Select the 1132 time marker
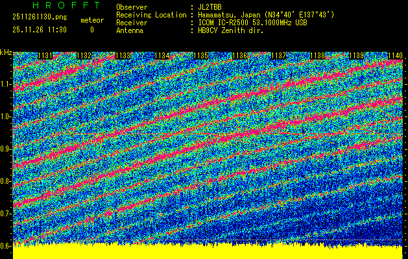This screenshot has height=259, width=408. click(84, 56)
